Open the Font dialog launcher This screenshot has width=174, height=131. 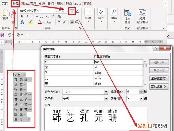tap(80, 28)
